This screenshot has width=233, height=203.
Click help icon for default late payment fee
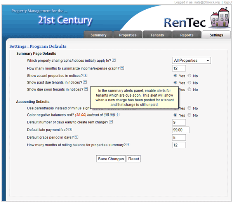pos(71,130)
